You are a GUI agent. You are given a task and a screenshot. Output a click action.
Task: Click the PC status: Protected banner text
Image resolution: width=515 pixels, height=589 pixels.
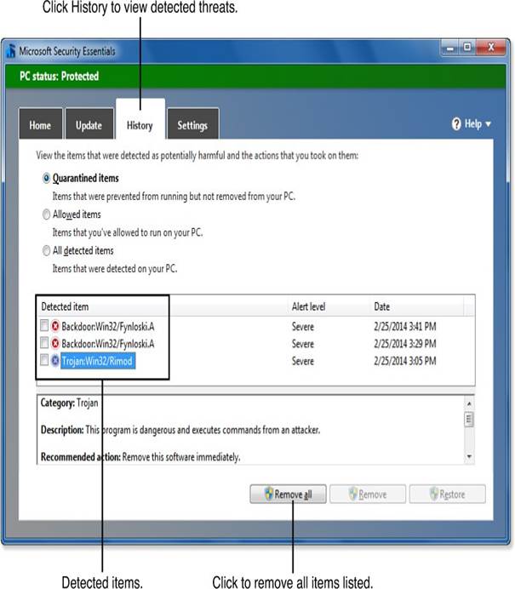(60, 77)
